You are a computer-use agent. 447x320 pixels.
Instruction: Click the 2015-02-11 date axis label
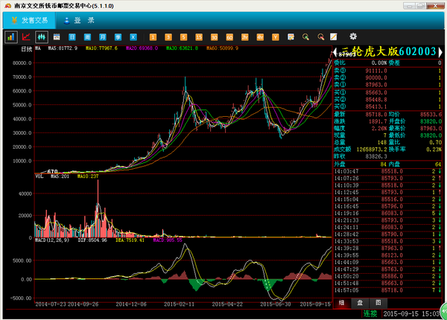coord(179,304)
